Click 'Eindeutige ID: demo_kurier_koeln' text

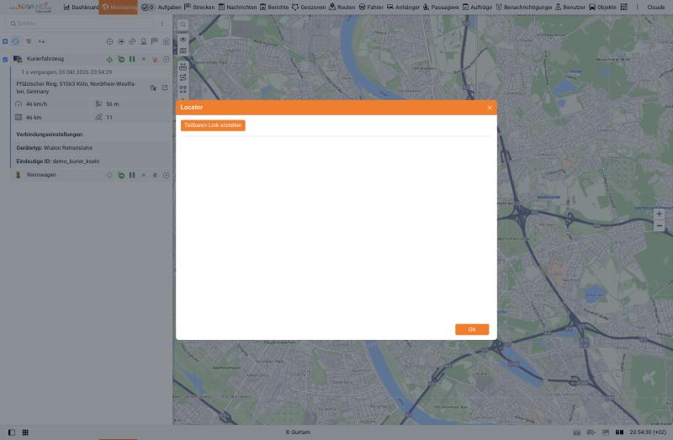pos(58,162)
